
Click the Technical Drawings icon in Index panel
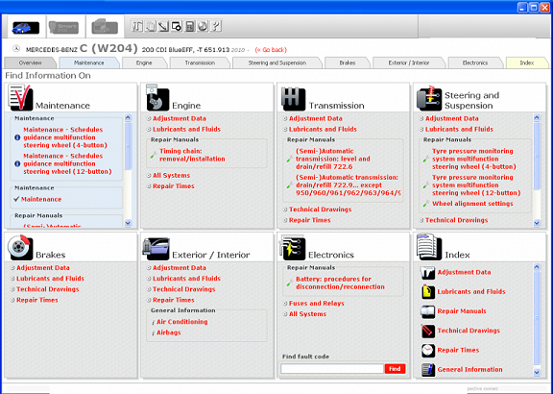(428, 331)
